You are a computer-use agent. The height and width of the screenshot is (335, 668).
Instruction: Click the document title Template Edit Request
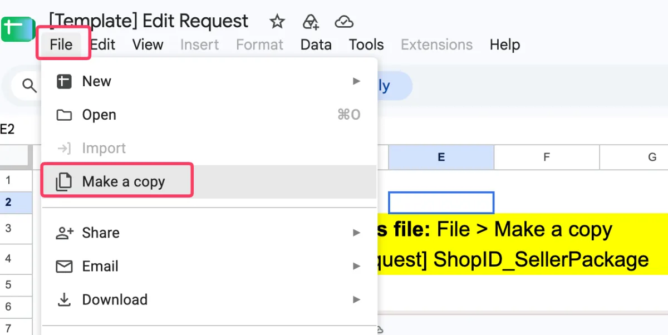(149, 22)
